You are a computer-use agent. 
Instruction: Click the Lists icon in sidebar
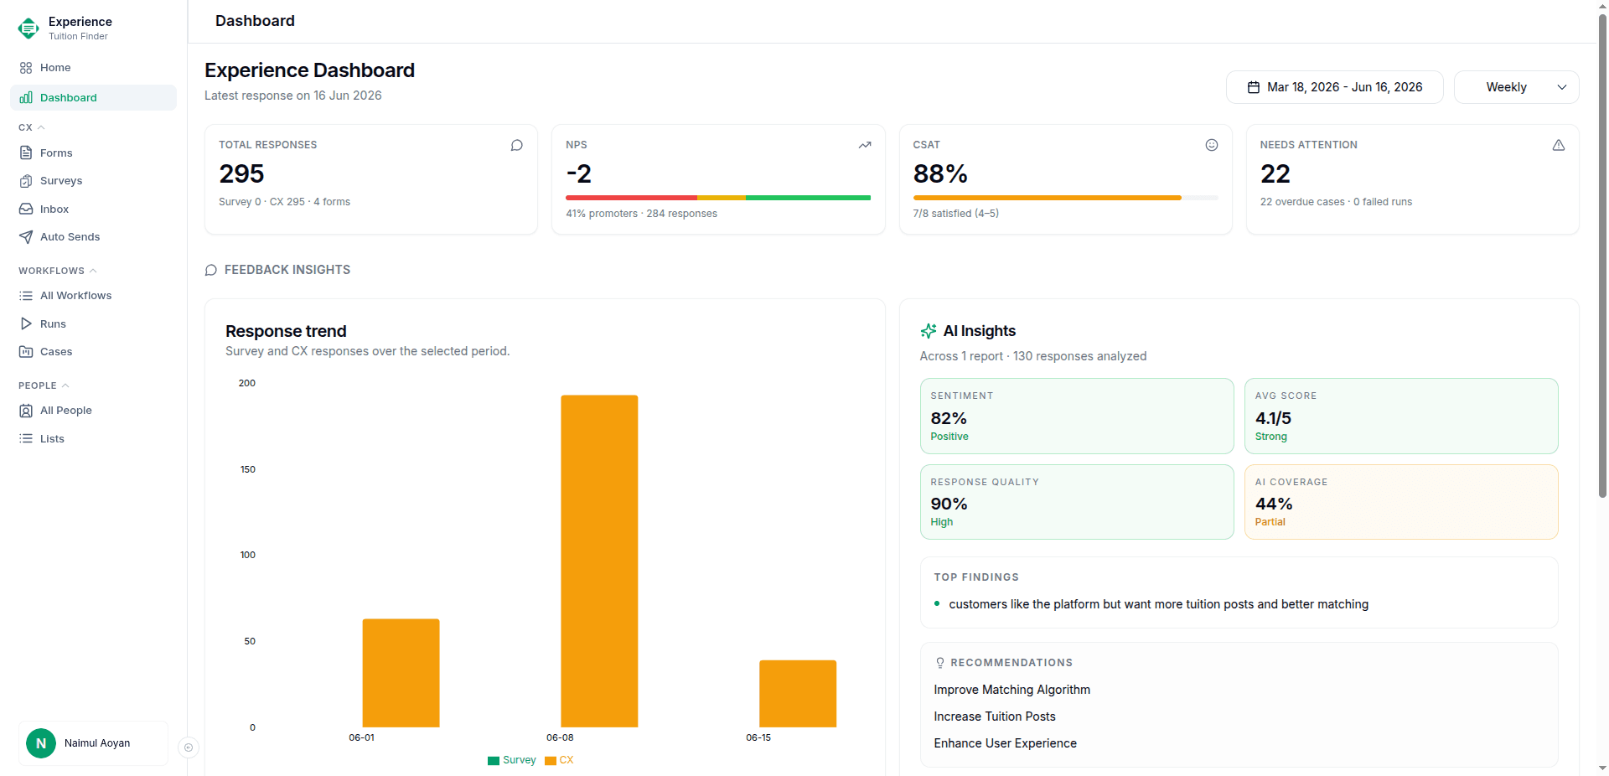pyautogui.click(x=26, y=439)
